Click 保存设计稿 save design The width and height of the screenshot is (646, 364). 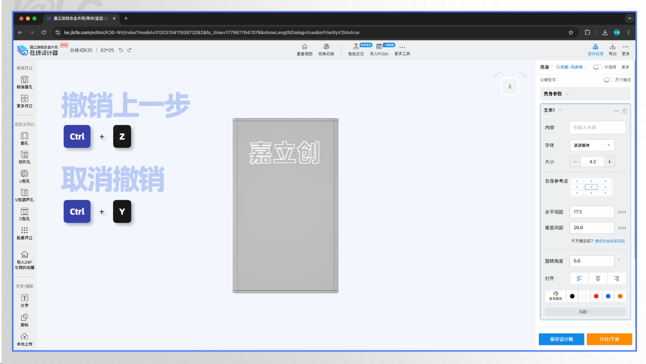coord(562,339)
